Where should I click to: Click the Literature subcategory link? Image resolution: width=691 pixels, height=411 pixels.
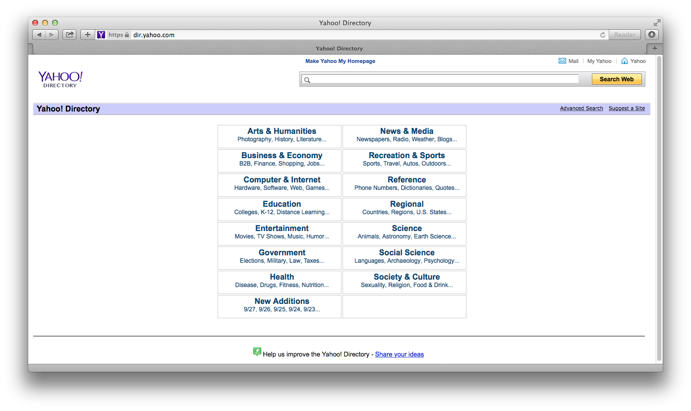coord(309,139)
